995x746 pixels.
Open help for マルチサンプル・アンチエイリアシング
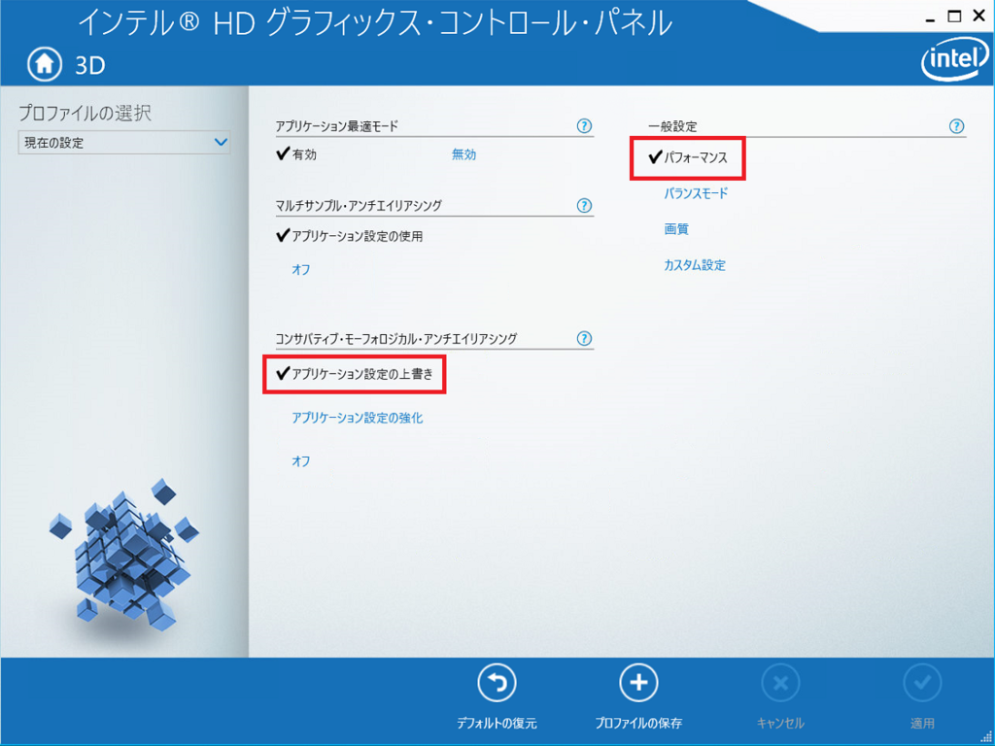[584, 206]
